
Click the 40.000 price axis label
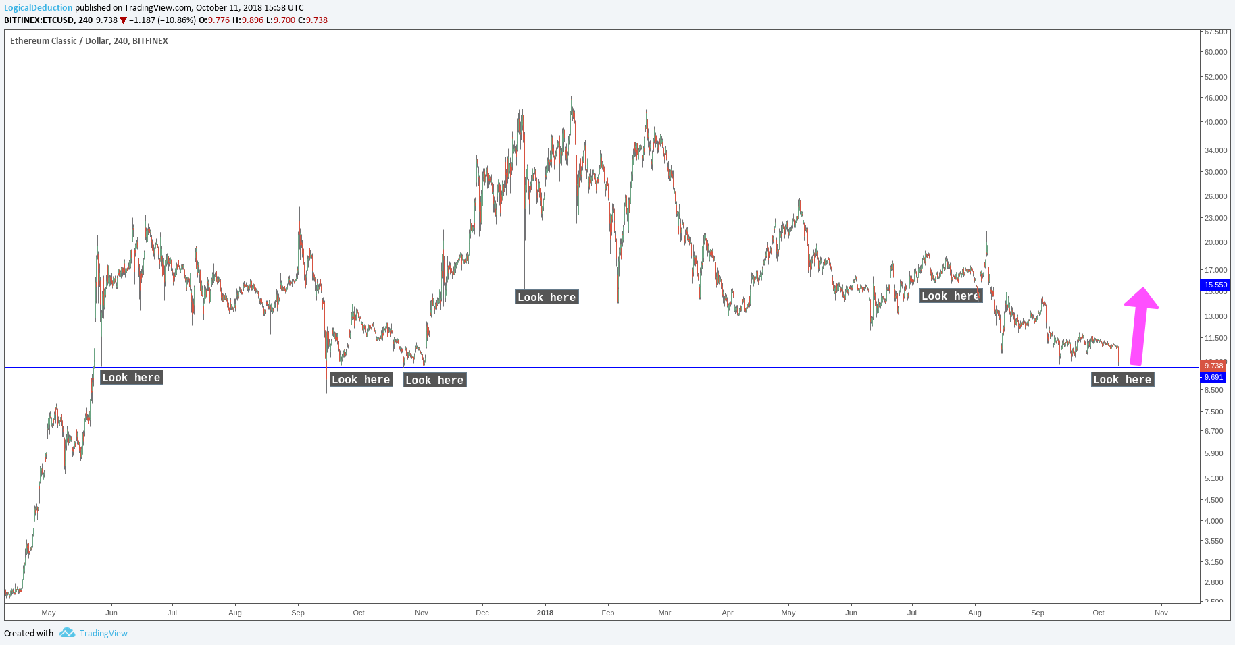(x=1215, y=122)
